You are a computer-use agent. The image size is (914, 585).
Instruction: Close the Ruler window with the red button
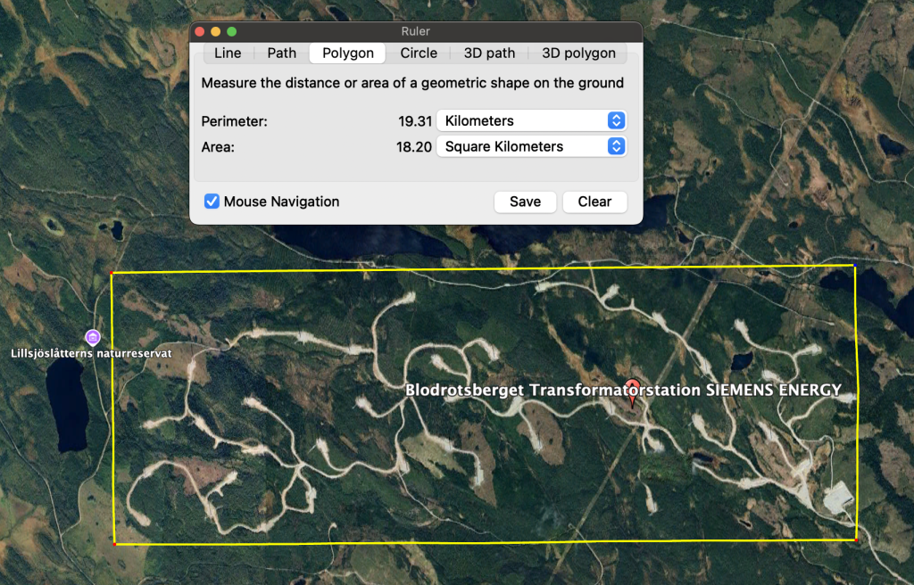[x=199, y=31]
